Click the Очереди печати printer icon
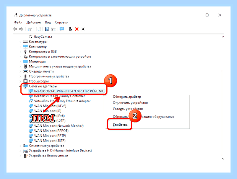Image resolution: width=237 pixels, height=179 pixels. point(25,71)
